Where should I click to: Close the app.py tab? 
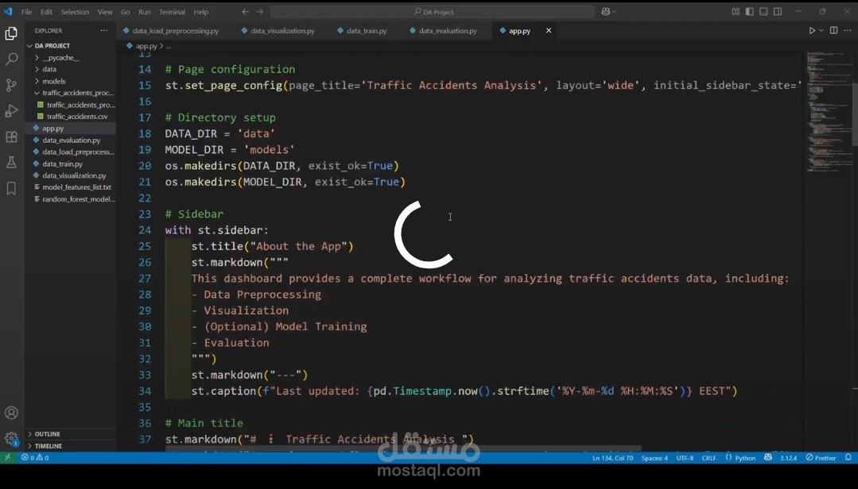(x=549, y=31)
